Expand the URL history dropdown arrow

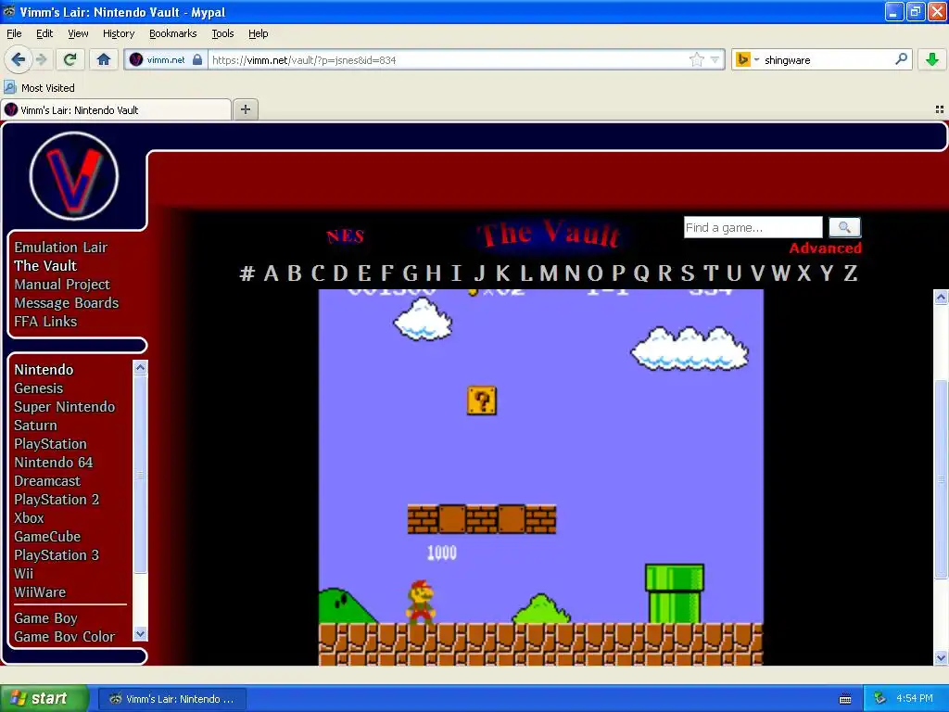coord(715,59)
